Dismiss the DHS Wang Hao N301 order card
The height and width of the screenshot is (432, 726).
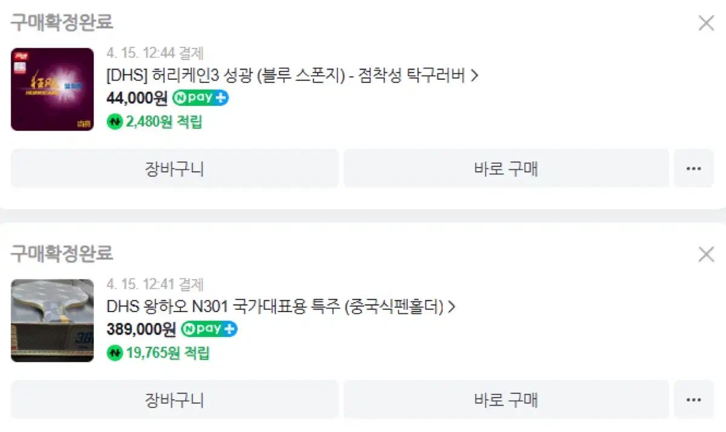click(706, 254)
